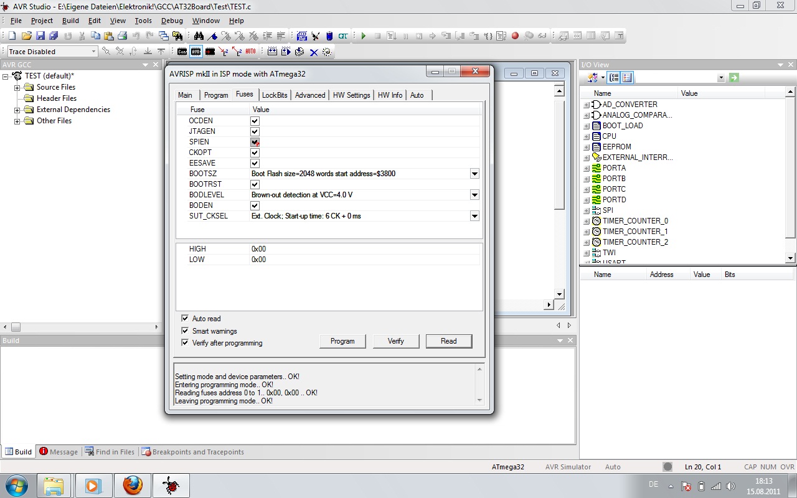Viewport: 797px width, 498px height.
Task: Uncheck Verify after programming
Action: point(185,342)
